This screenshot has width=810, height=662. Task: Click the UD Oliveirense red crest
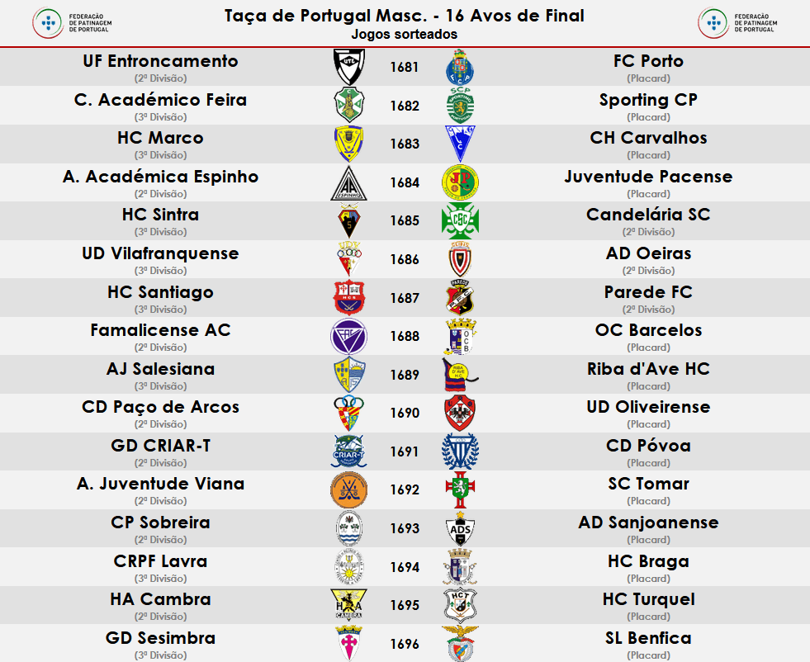tap(460, 414)
